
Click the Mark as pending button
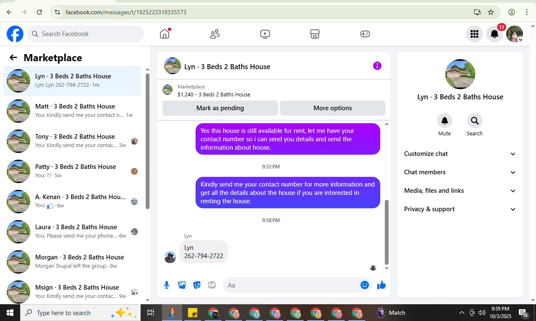[220, 108]
